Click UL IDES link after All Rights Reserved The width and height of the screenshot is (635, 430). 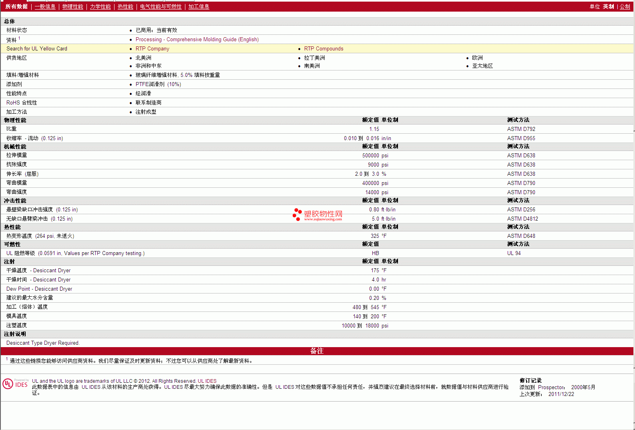pos(207,381)
